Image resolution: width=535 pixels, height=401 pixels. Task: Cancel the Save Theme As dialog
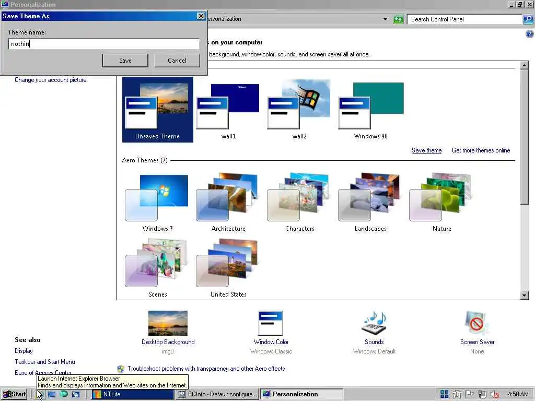click(x=177, y=61)
